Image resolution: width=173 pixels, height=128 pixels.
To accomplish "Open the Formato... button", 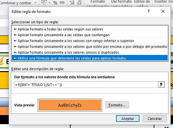I will click(x=117, y=105).
